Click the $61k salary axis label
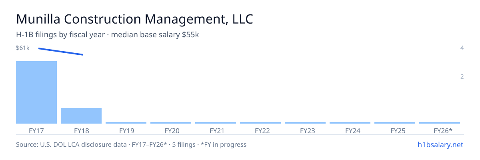 coord(23,48)
